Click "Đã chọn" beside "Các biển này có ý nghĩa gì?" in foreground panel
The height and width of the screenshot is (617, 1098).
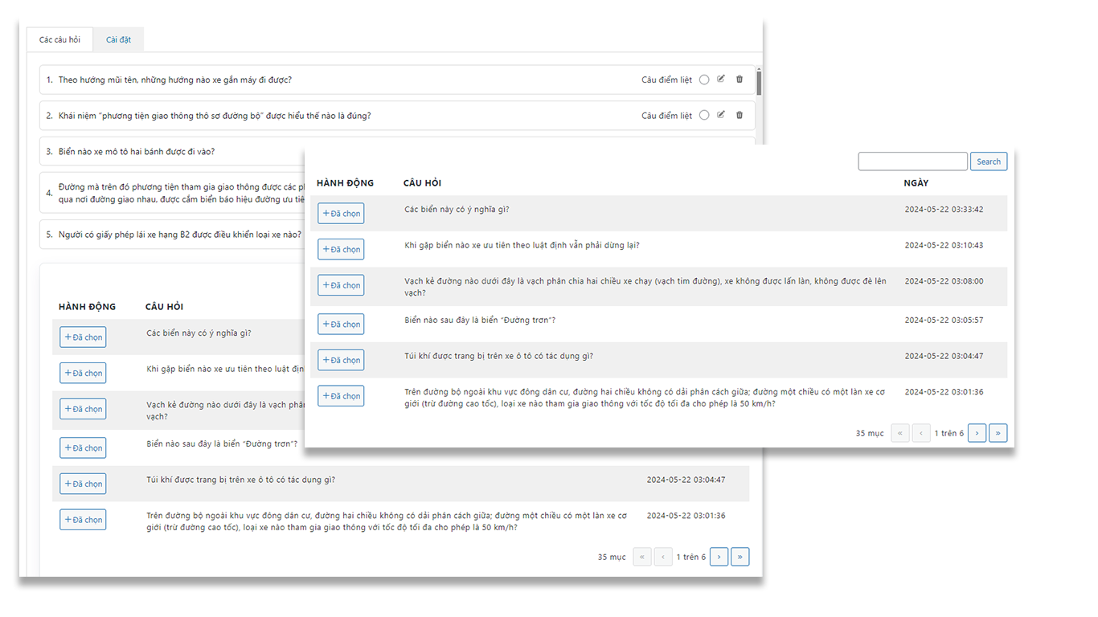click(341, 214)
